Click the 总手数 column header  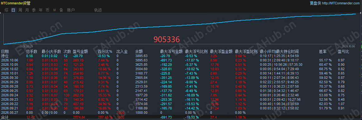[31, 52]
